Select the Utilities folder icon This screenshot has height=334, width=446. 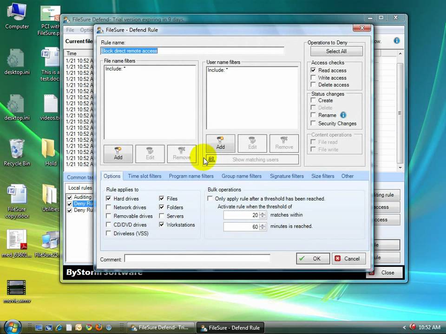50,198
